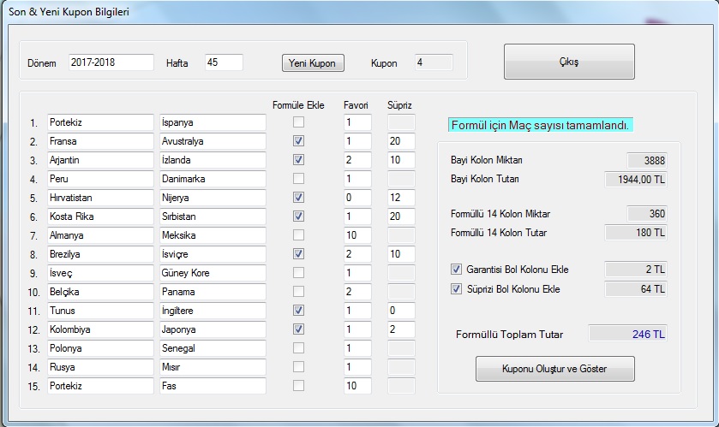719x427 pixels.
Task: Toggle Garantisi Bol Kolonu Ekle checkbox
Action: 456,269
